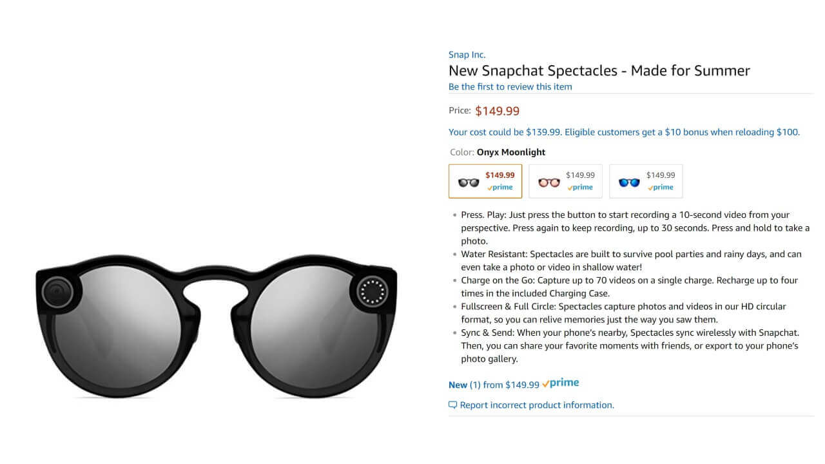Click Prime badge in the black swatch

[500, 188]
